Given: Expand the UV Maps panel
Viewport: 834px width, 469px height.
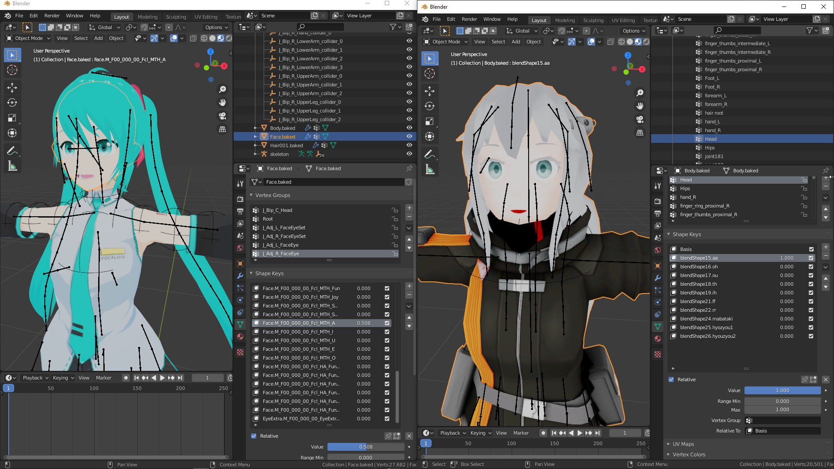Looking at the screenshot, I should pos(683,444).
